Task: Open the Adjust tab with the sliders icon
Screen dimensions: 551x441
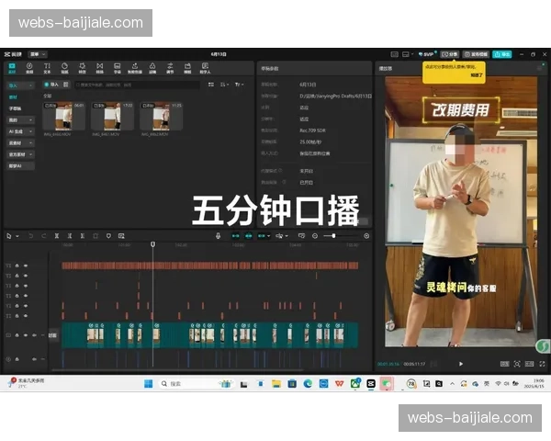Action: 170,68
